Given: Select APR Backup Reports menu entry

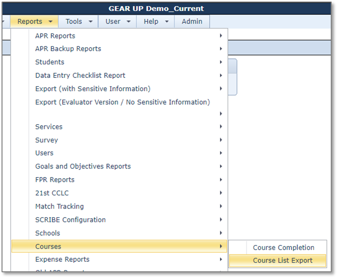Looking at the screenshot, I should [x=120, y=49].
